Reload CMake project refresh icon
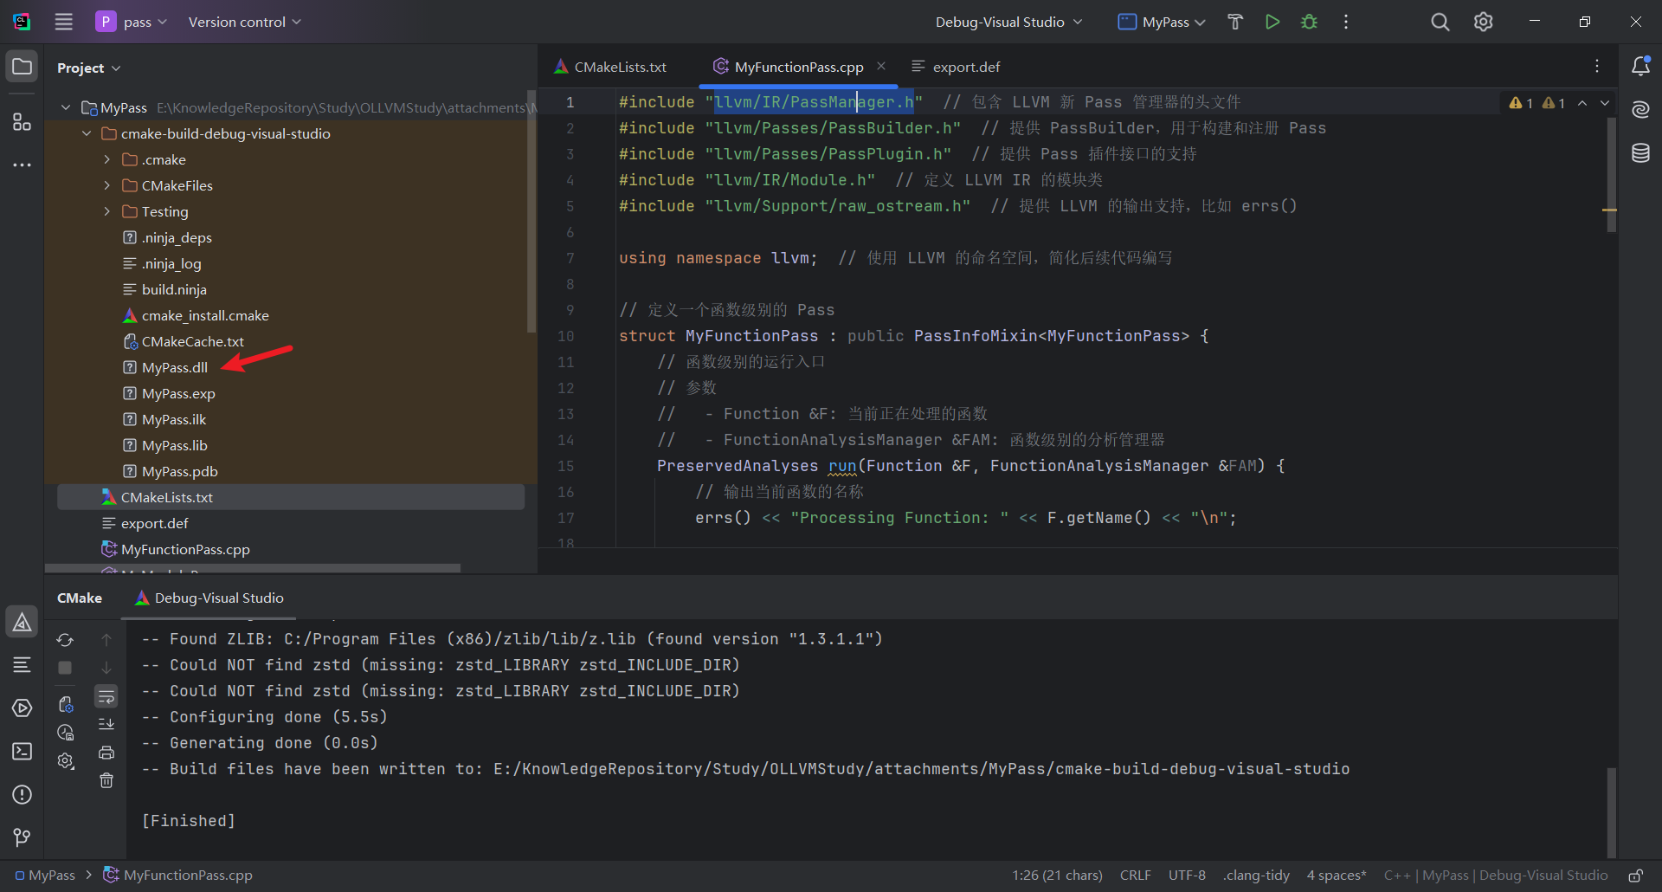Image resolution: width=1662 pixels, height=892 pixels. point(65,640)
